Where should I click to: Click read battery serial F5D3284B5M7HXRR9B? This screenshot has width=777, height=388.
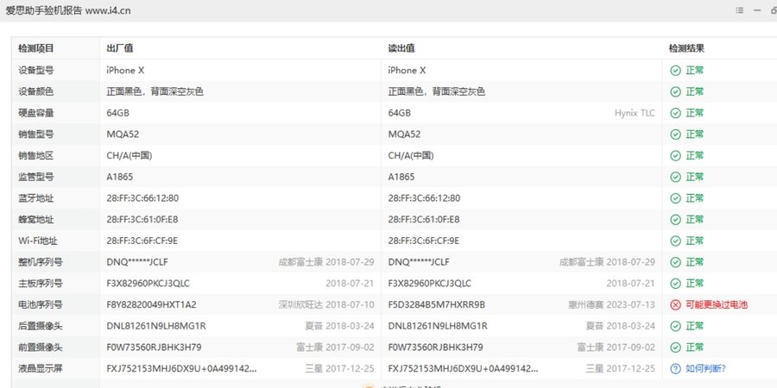click(437, 304)
